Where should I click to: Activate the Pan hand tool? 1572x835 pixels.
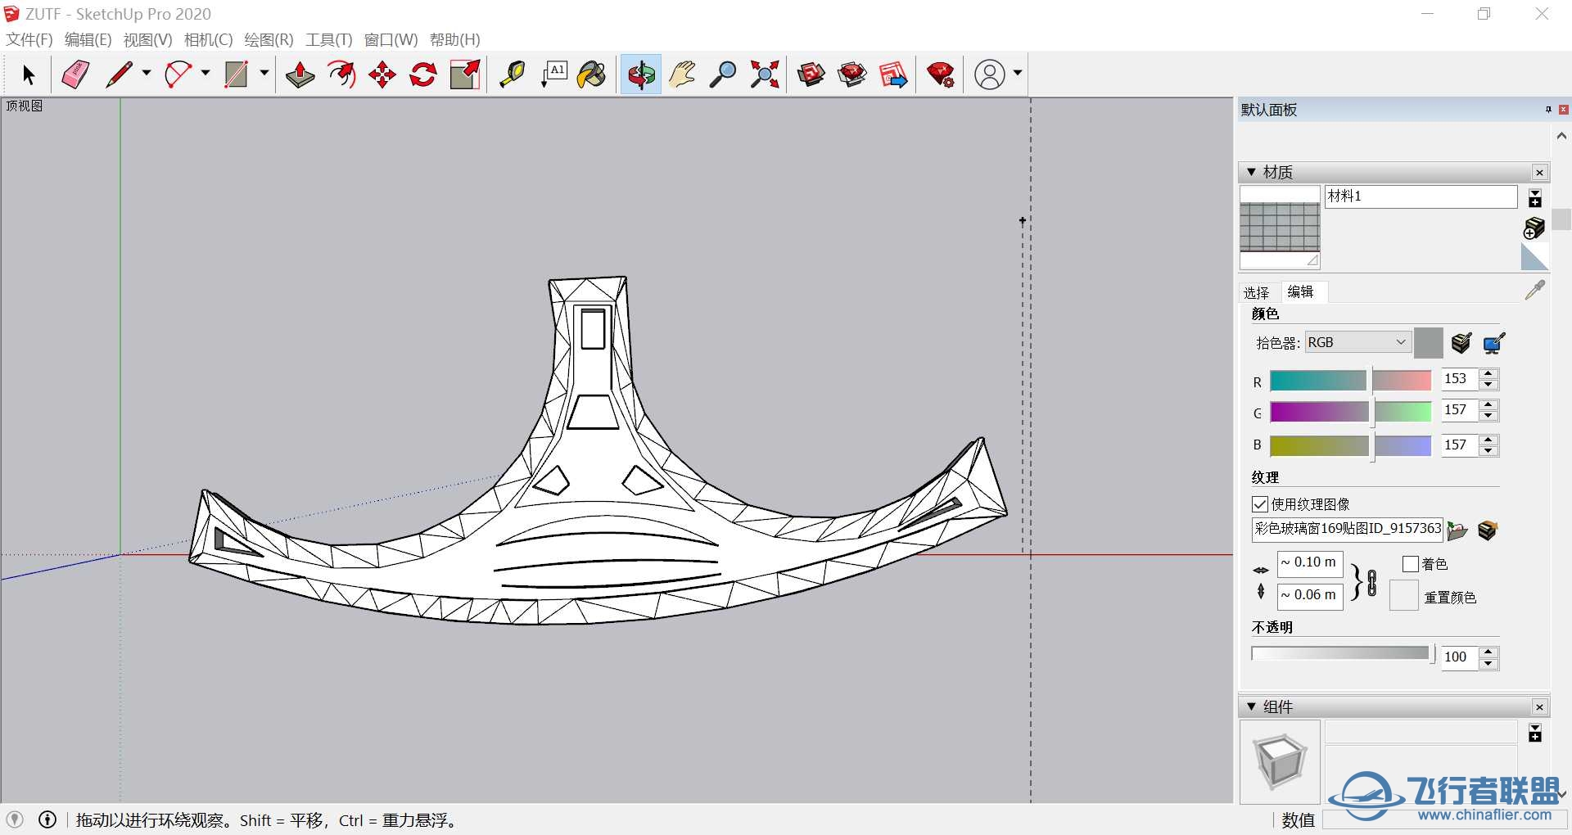(x=682, y=74)
